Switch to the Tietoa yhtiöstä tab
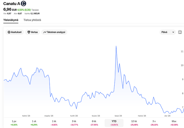The height and width of the screenshot is (128, 184). click(x=32, y=20)
